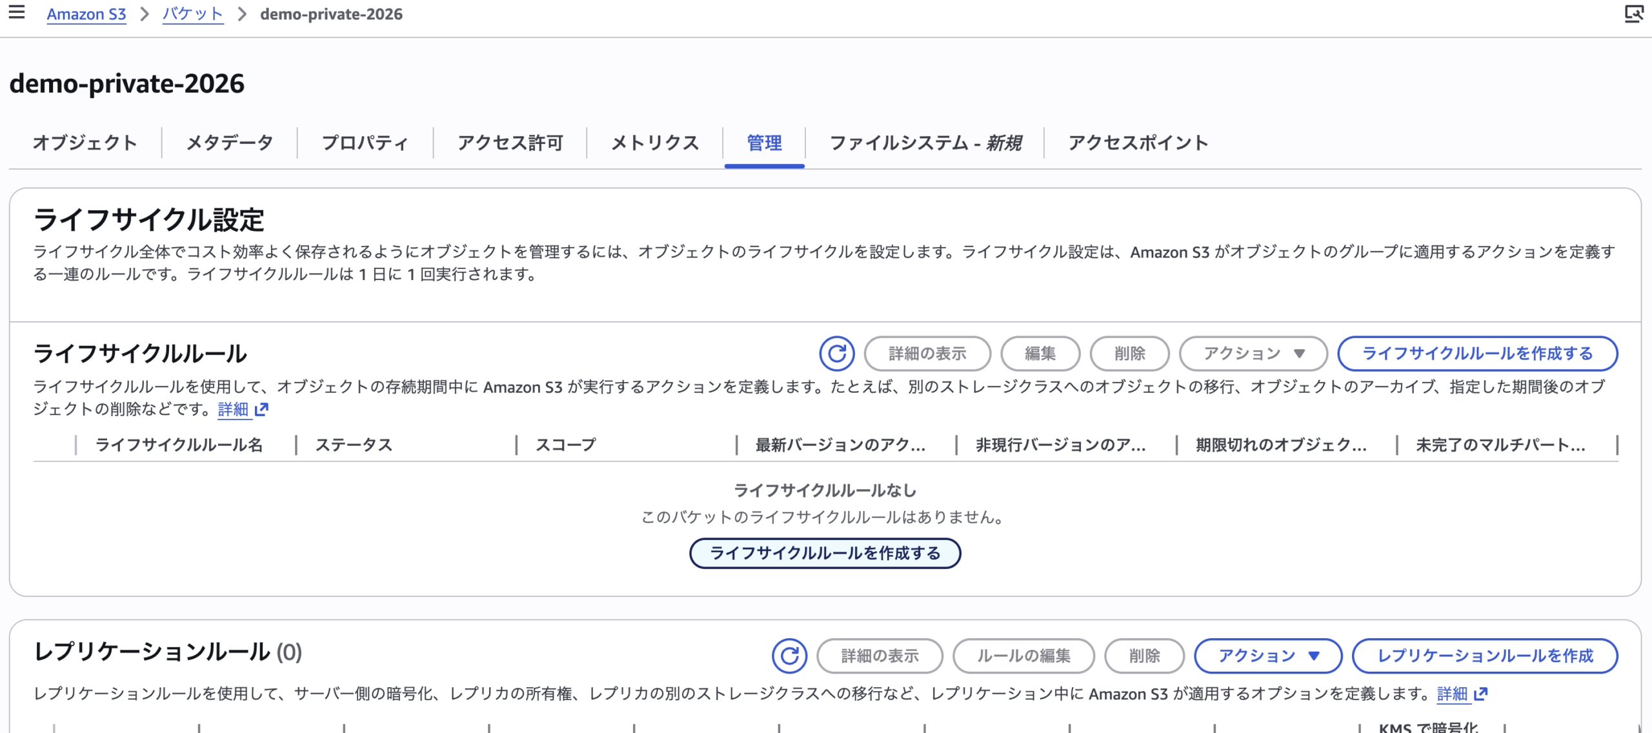The height and width of the screenshot is (733, 1652).
Task: Switch to the プロパティ tab
Action: [x=365, y=143]
